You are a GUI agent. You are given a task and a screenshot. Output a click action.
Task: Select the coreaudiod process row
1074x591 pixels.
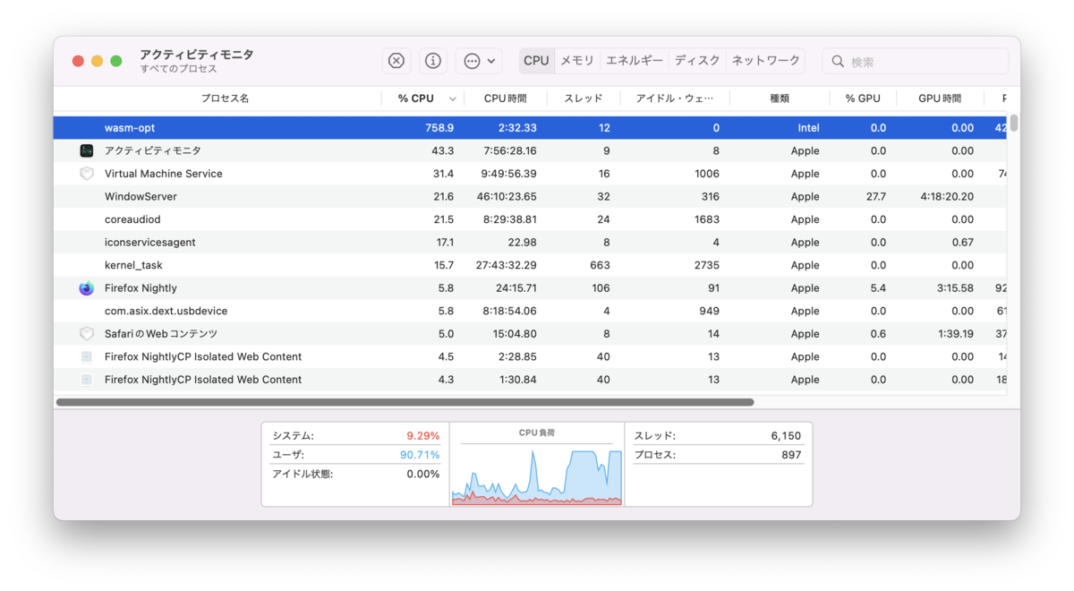coord(530,219)
